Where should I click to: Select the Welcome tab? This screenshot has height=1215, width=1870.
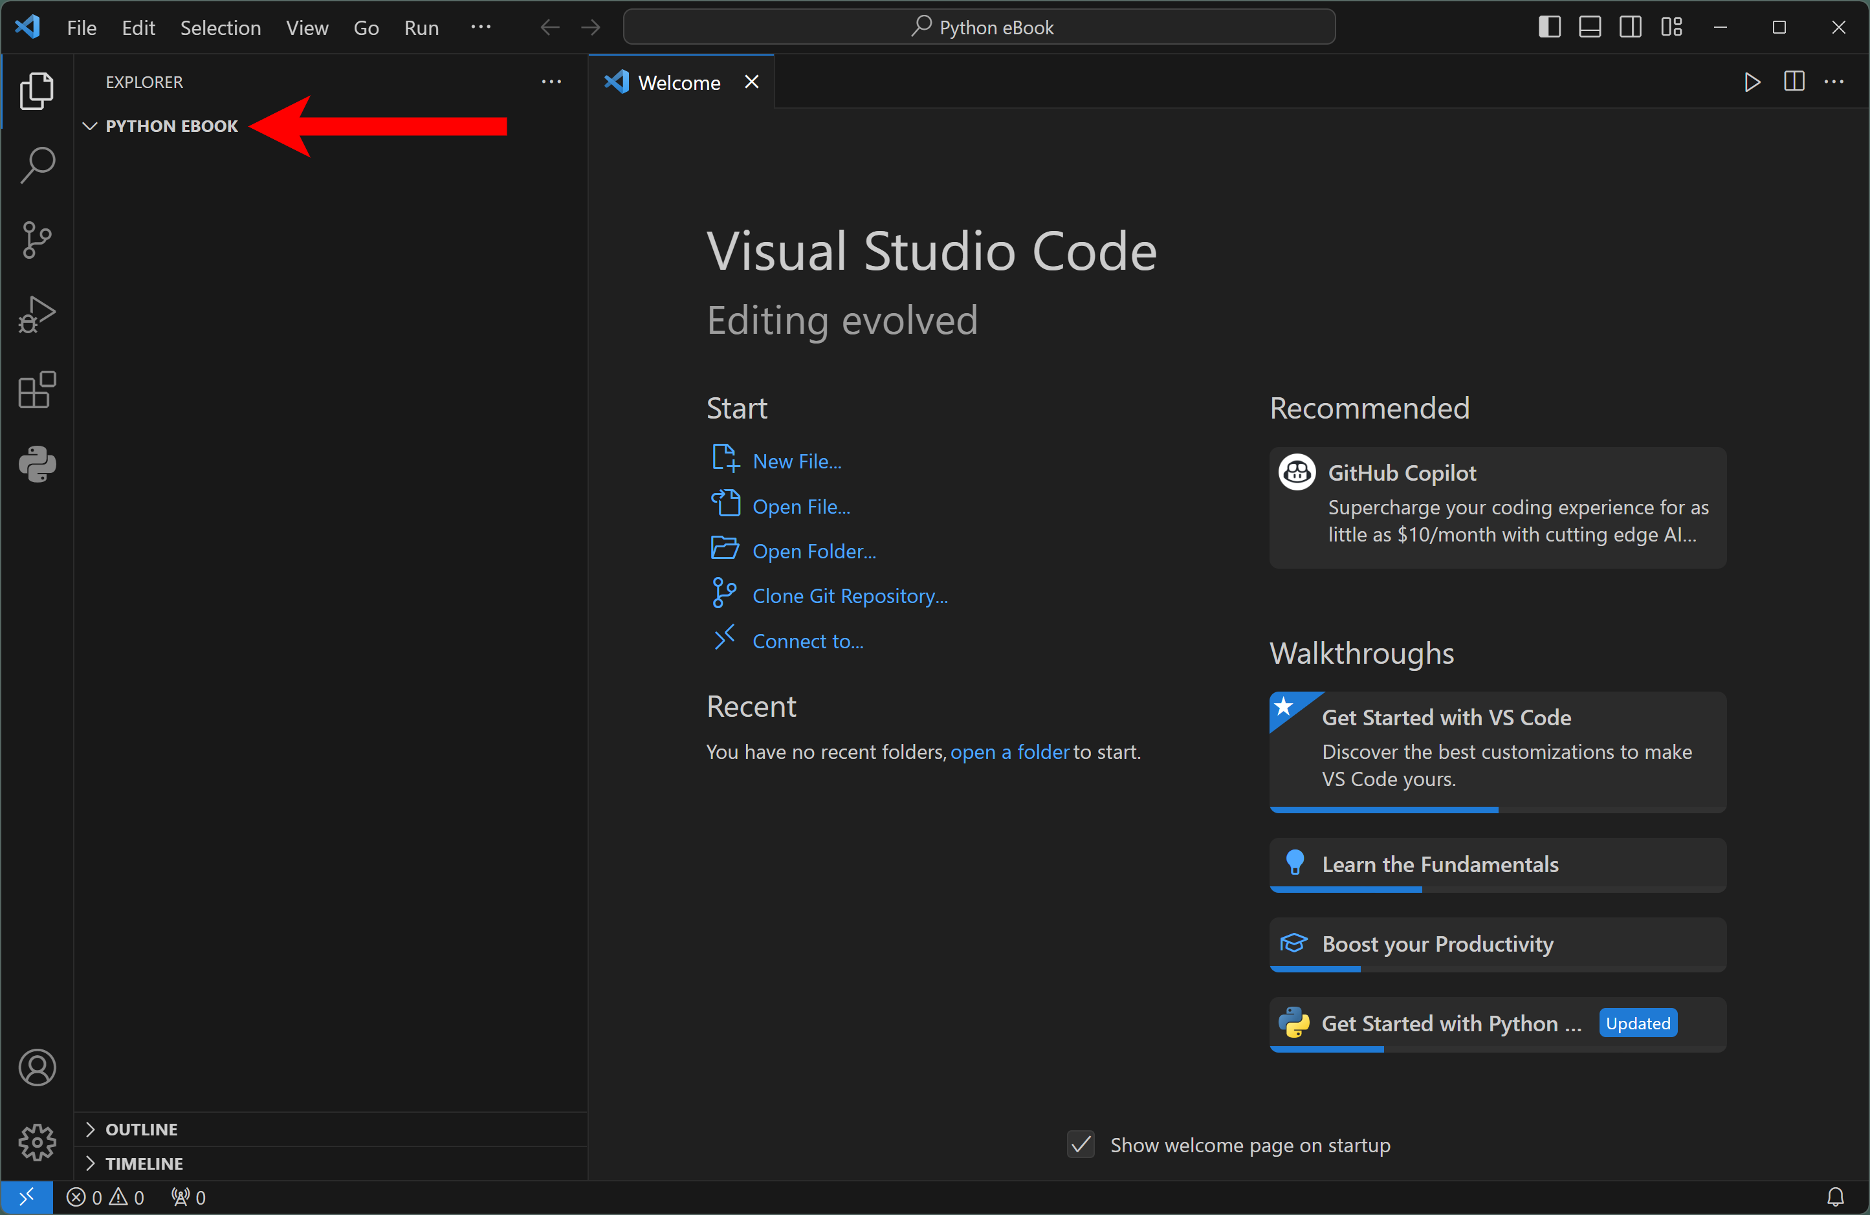coord(681,82)
